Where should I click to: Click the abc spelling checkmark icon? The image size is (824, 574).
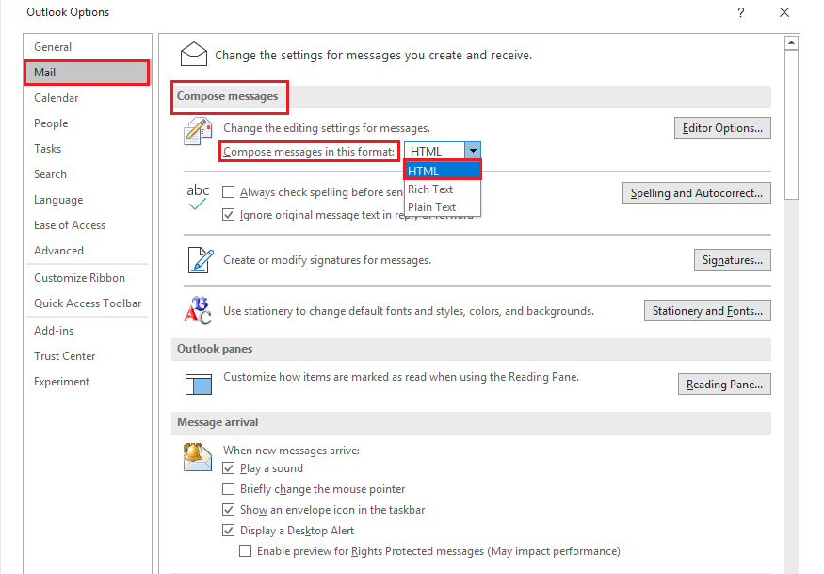coord(198,197)
